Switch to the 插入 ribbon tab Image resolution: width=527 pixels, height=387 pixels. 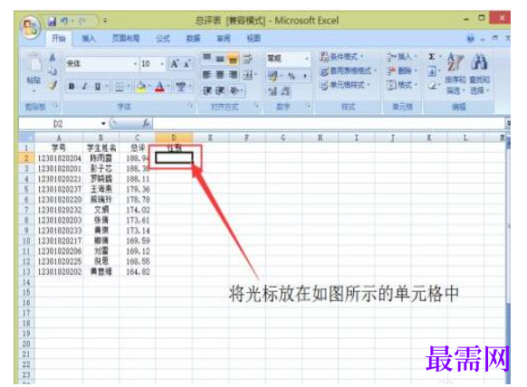[89, 39]
